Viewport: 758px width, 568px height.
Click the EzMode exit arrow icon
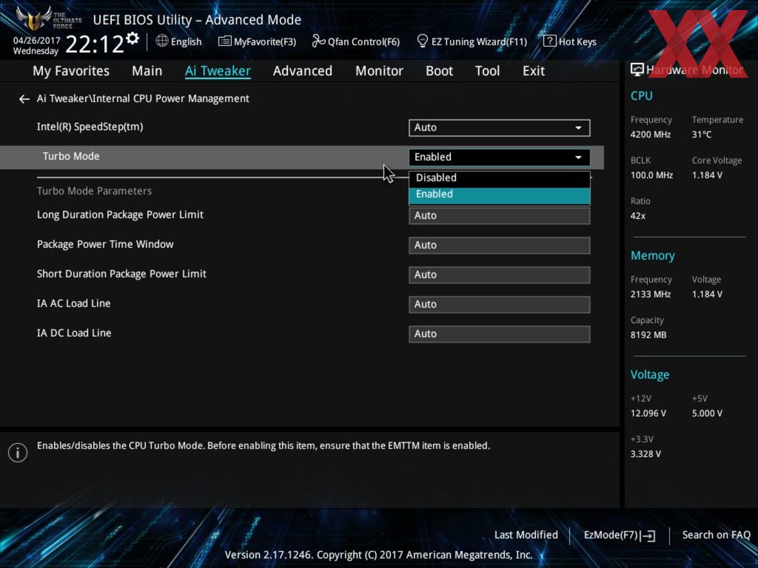648,536
